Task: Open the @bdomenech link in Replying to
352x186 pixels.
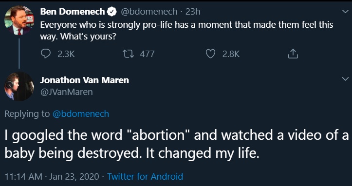Action: 81,114
